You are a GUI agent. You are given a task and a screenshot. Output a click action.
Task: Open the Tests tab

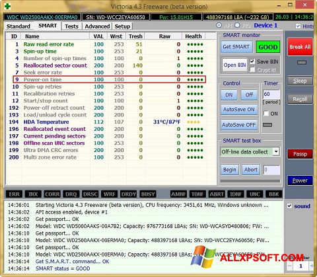pos(71,26)
